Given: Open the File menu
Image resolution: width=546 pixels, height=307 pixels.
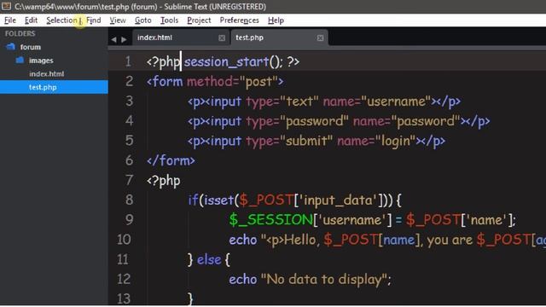Looking at the screenshot, I should point(10,20).
